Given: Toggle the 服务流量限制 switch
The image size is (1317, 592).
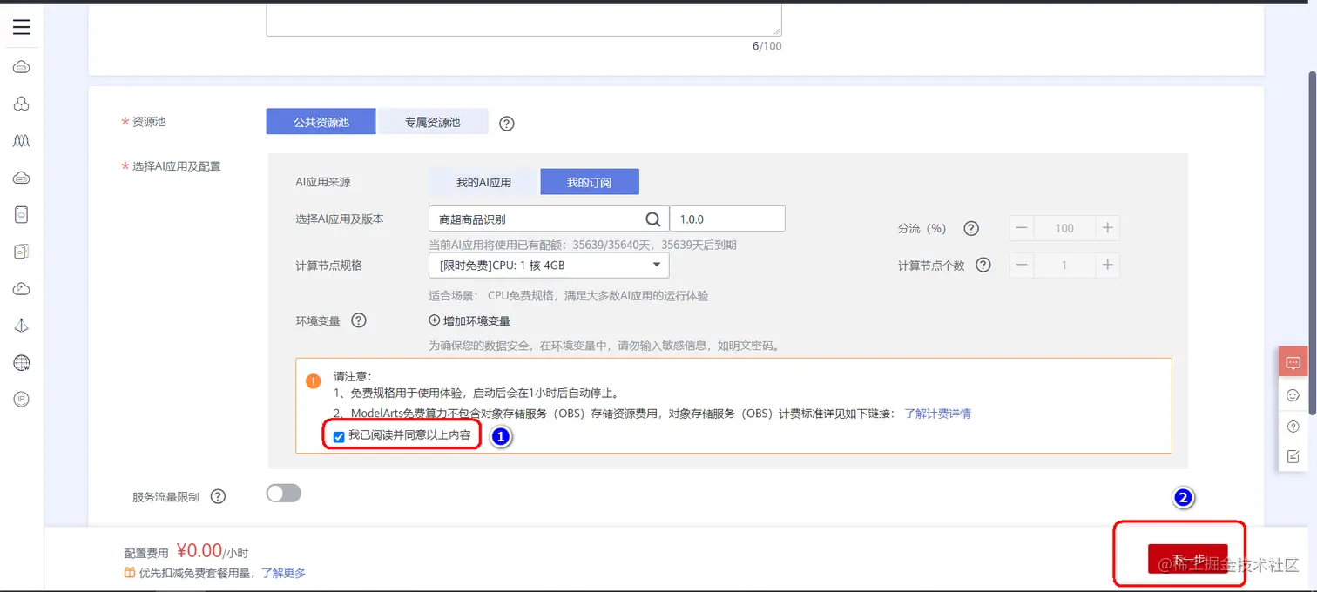Looking at the screenshot, I should point(283,493).
